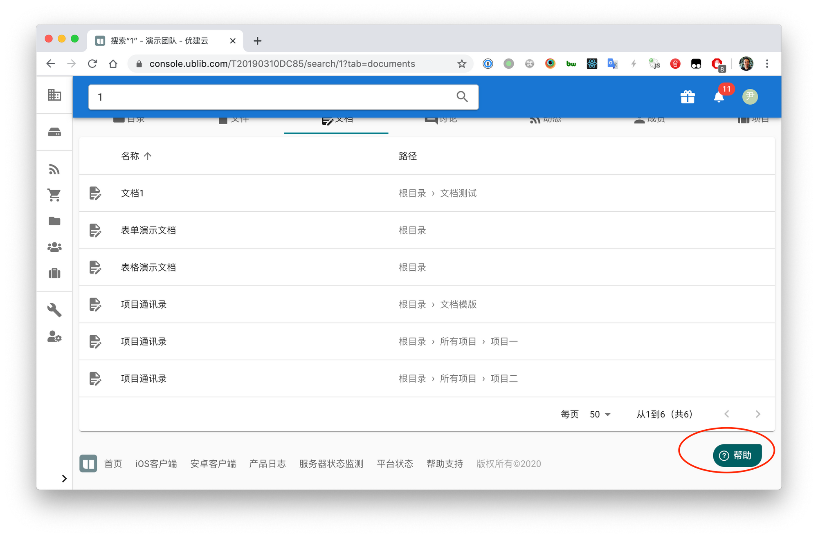Open the 产品日志 footer link

click(267, 464)
